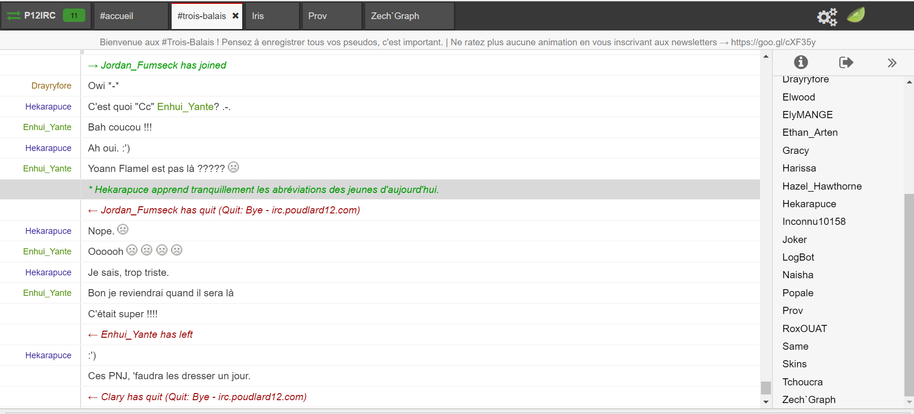Click Enhui_Yante mention inside the 'Cc' message
Viewport: 914px width, 414px height.
point(185,107)
